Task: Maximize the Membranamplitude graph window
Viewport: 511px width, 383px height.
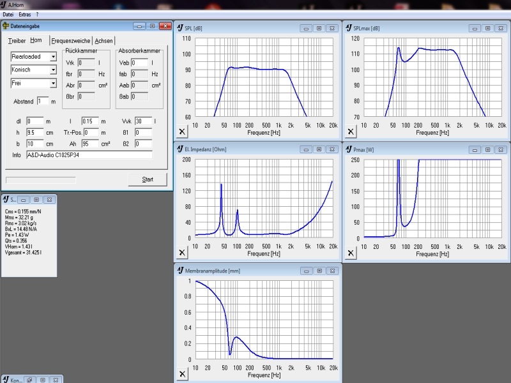Action: pyautogui.click(x=317, y=270)
